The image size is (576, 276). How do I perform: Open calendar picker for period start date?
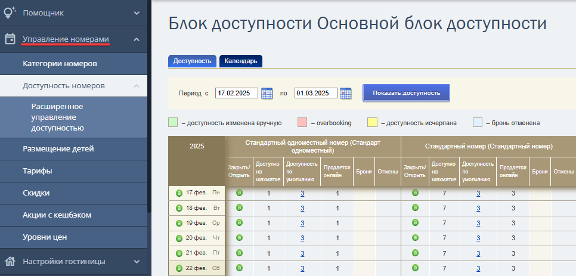267,93
